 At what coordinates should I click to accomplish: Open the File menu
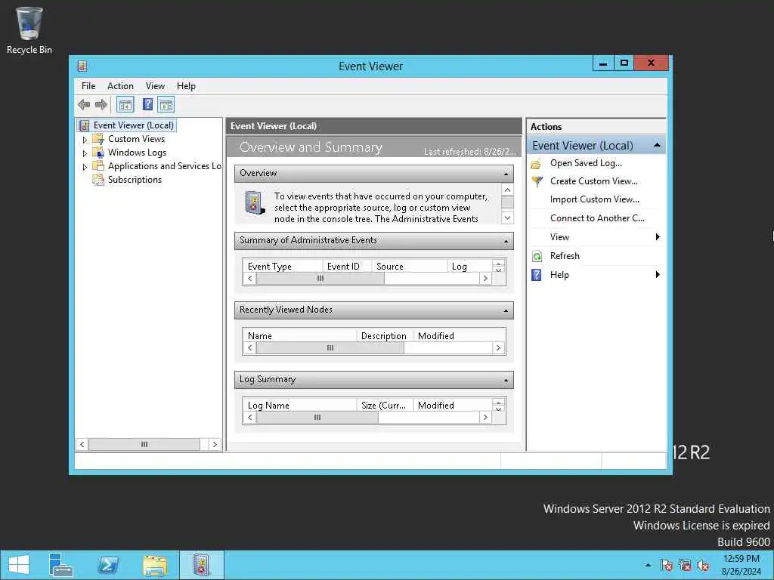[88, 86]
